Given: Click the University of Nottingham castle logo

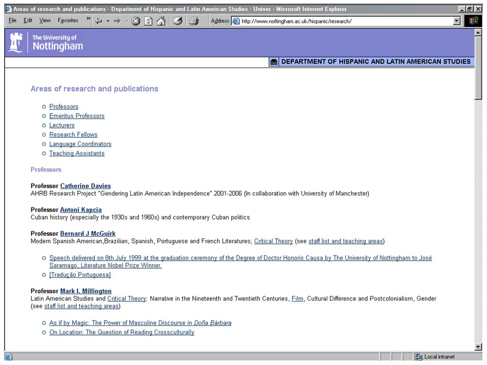Looking at the screenshot, I should coord(16,43).
